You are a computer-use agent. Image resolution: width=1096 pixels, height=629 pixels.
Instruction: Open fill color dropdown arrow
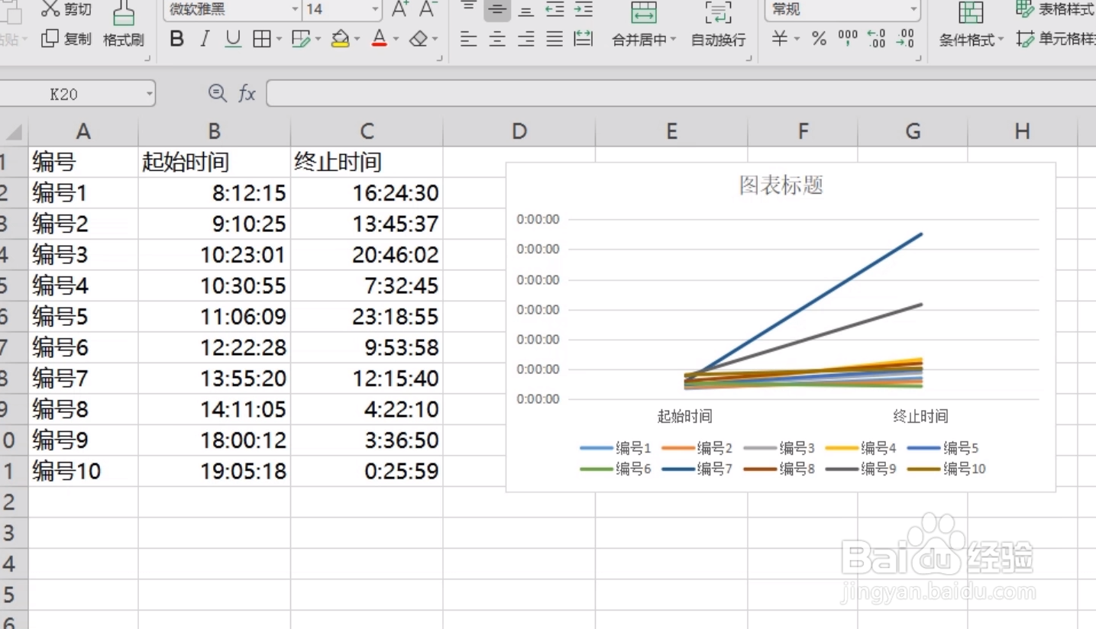tap(357, 39)
